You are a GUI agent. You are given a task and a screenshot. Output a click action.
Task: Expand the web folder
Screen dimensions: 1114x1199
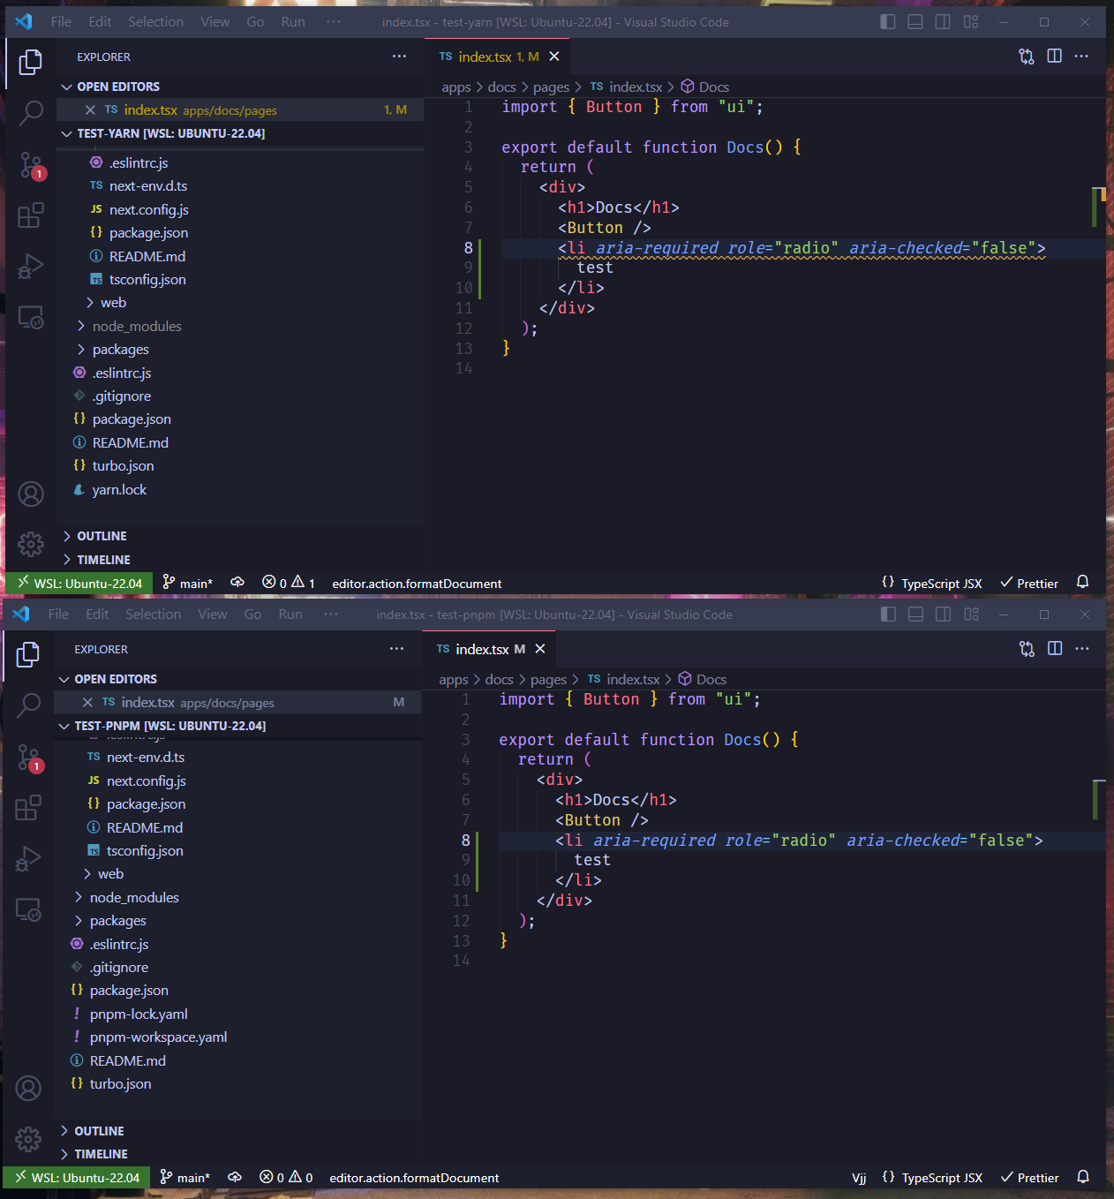pyautogui.click(x=112, y=302)
